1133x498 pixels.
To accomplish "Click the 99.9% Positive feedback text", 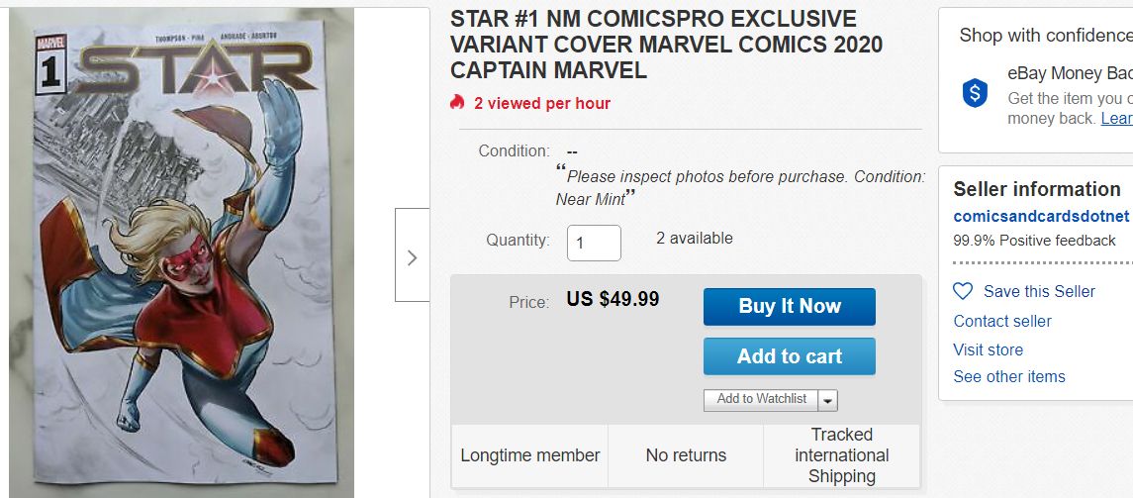I will click(x=1034, y=241).
